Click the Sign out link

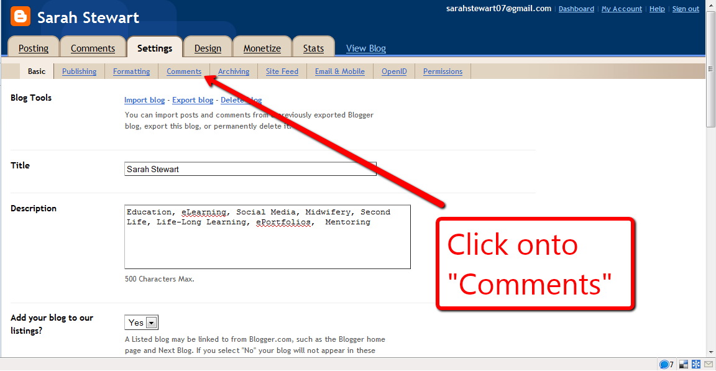(x=686, y=9)
